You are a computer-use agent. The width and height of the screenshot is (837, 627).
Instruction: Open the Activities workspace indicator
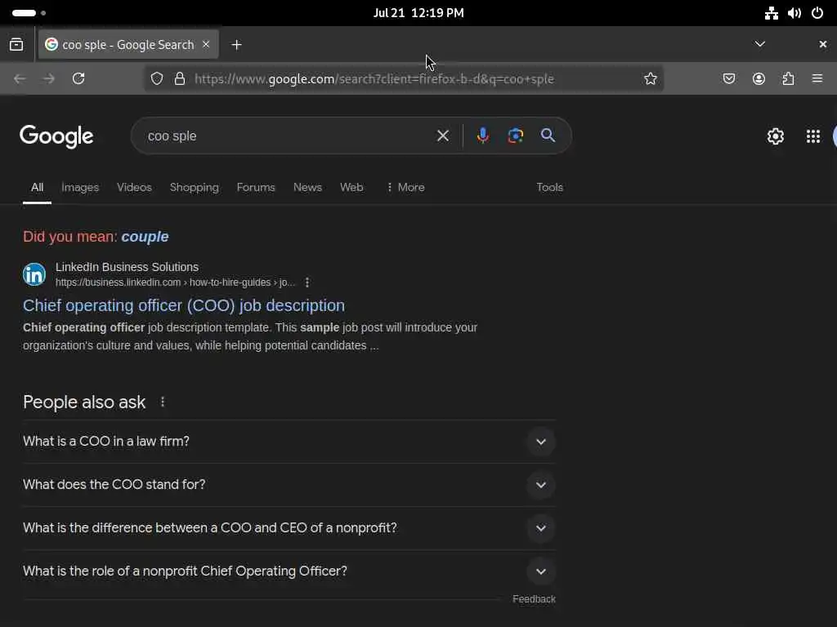(x=29, y=13)
